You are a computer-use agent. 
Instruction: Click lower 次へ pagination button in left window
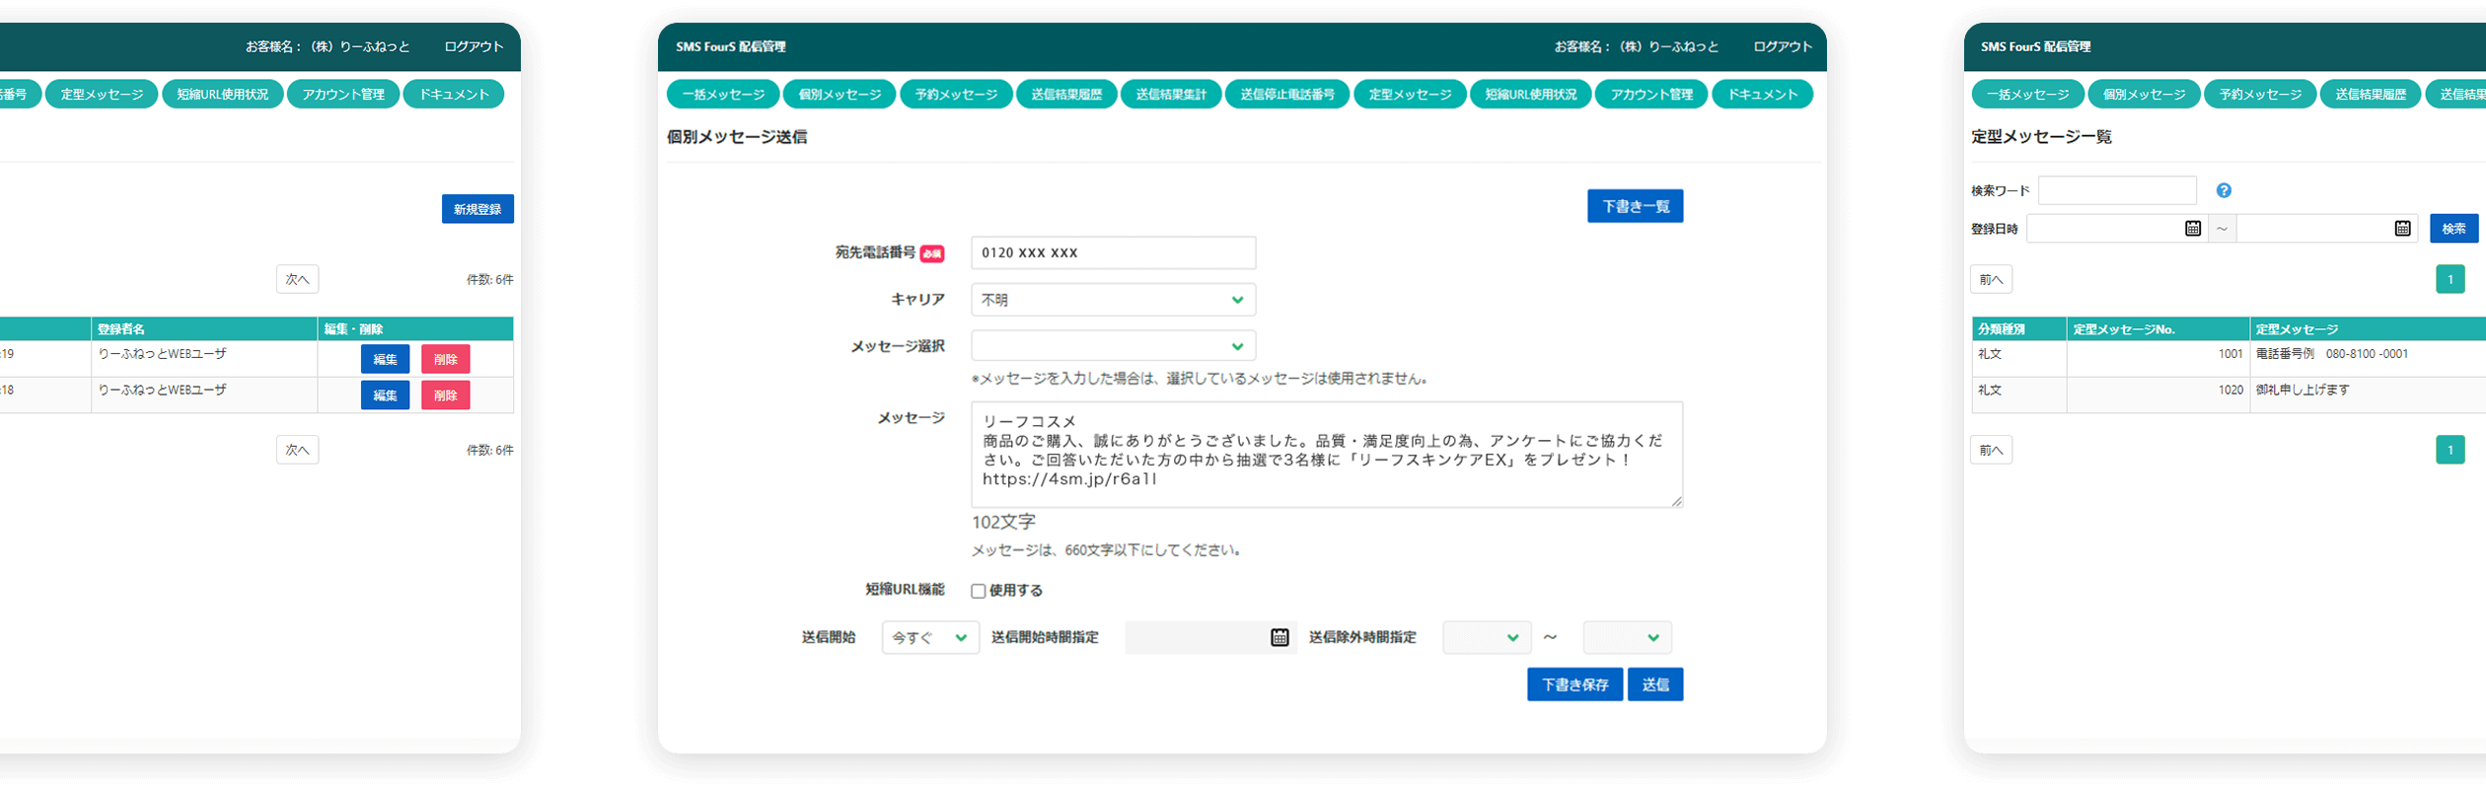[297, 450]
